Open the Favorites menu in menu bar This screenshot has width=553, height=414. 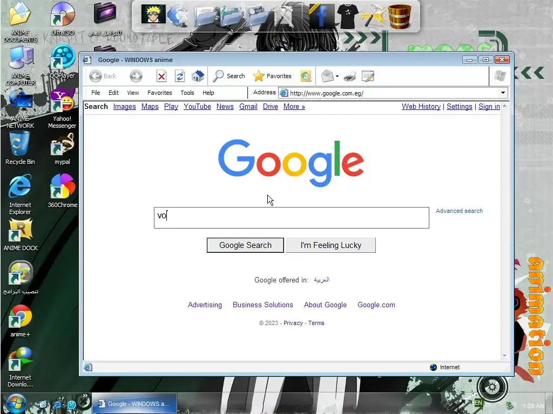tap(160, 93)
